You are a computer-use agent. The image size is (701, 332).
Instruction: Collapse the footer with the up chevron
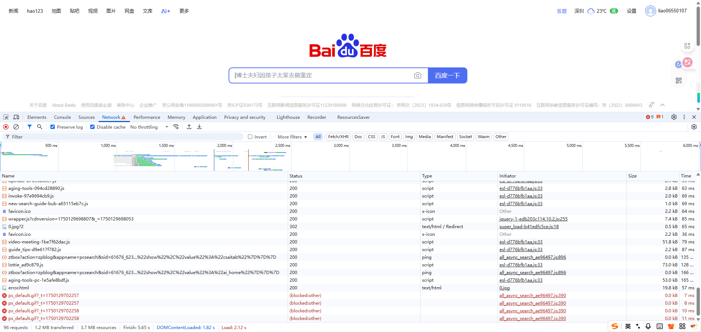coord(663,105)
